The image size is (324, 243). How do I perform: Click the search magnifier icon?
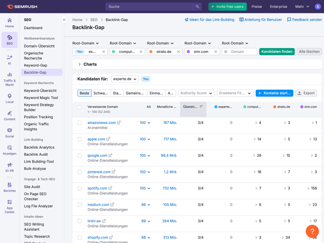pyautogui.click(x=197, y=7)
